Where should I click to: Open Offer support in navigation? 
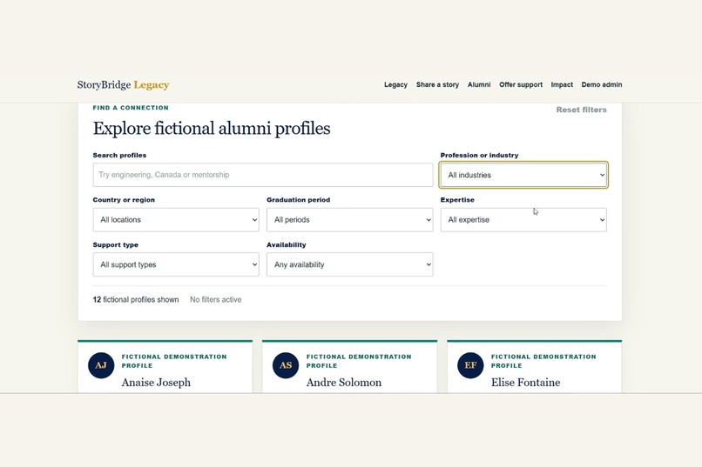tap(521, 84)
